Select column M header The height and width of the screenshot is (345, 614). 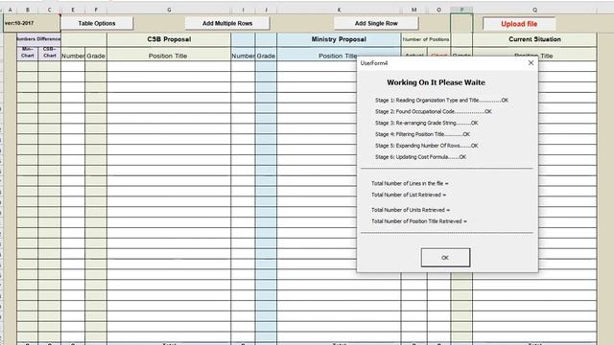pos(413,10)
